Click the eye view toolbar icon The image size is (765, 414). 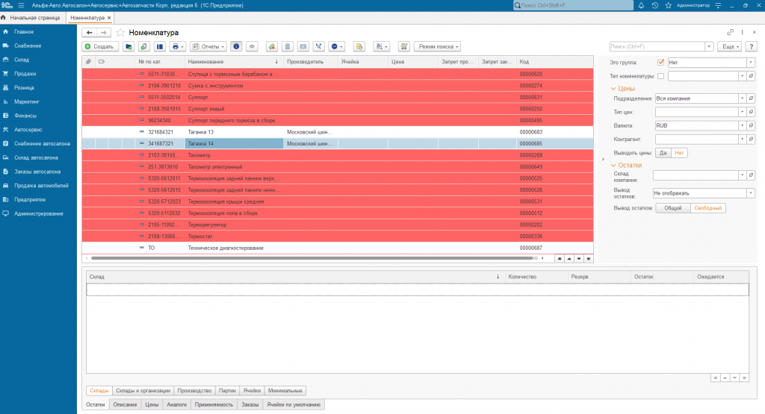pyautogui.click(x=252, y=47)
